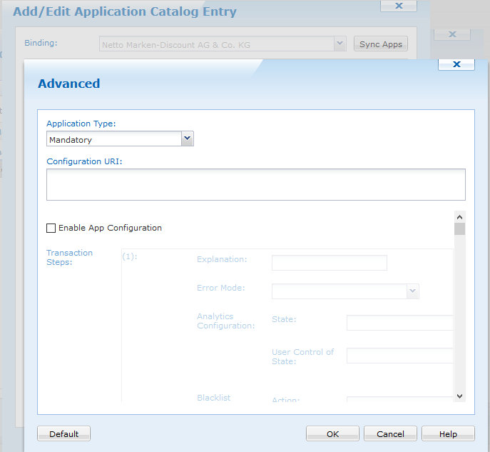Image resolution: width=490 pixels, height=452 pixels.
Task: Open Help for the Advanced dialog
Action: (448, 433)
